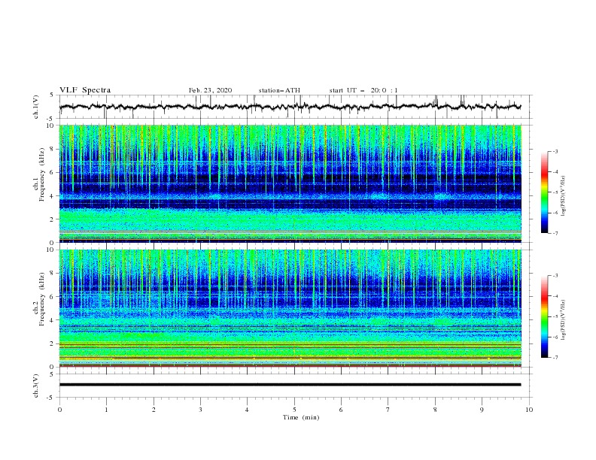596x460 pixels.
Task: Click the "ch.3(V)" voltage axis label
Action: point(36,386)
